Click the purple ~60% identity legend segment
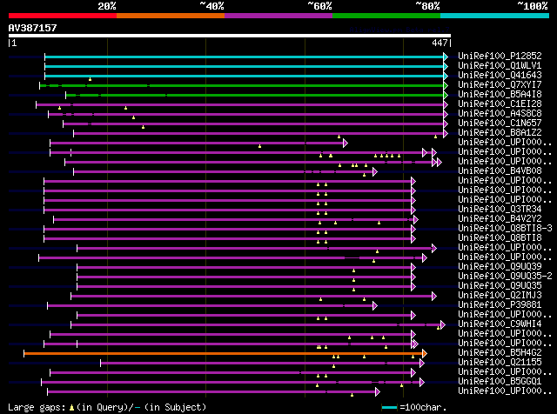This screenshot has width=557, height=414. pyautogui.click(x=278, y=16)
